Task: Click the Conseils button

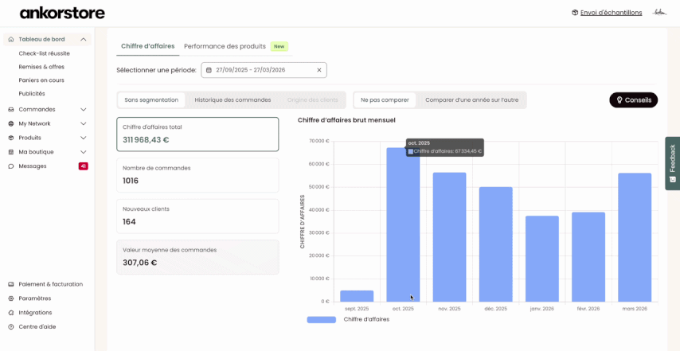Action: pos(633,100)
